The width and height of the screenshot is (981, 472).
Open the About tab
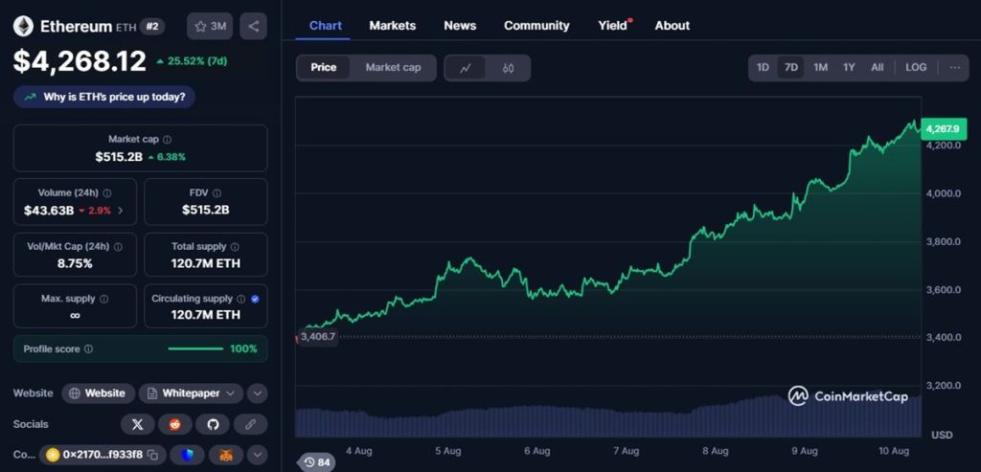pos(672,26)
